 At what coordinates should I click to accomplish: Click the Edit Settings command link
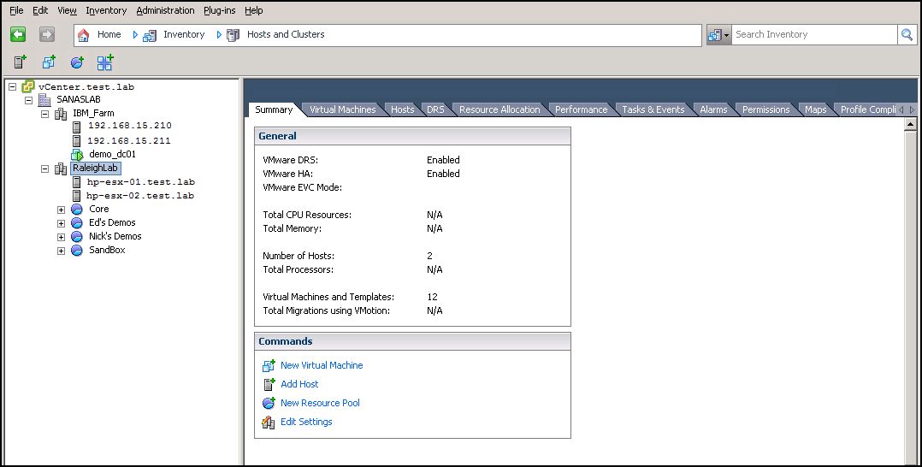coord(305,422)
